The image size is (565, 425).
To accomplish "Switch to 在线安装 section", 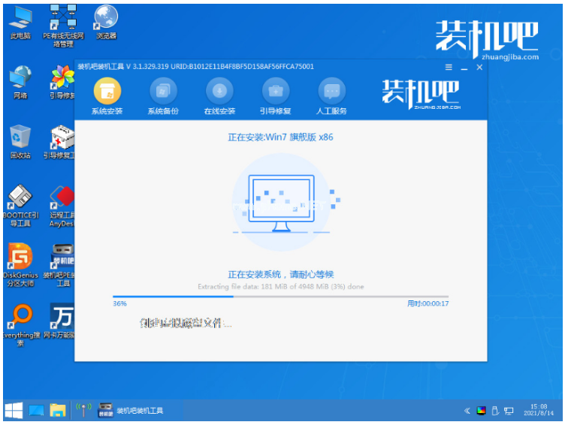I will point(219,92).
